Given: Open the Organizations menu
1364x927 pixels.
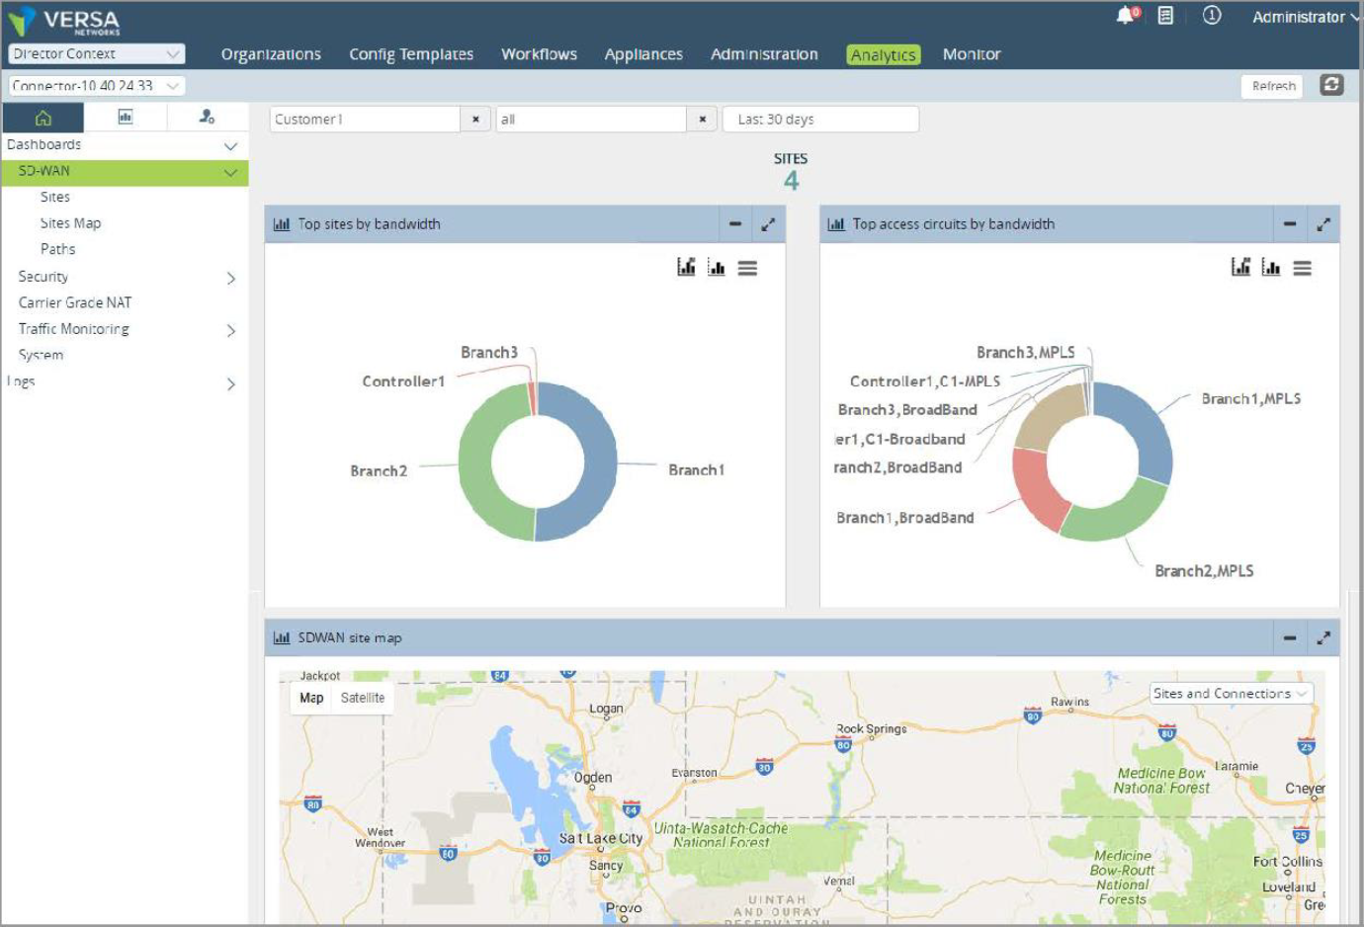Looking at the screenshot, I should (x=271, y=54).
